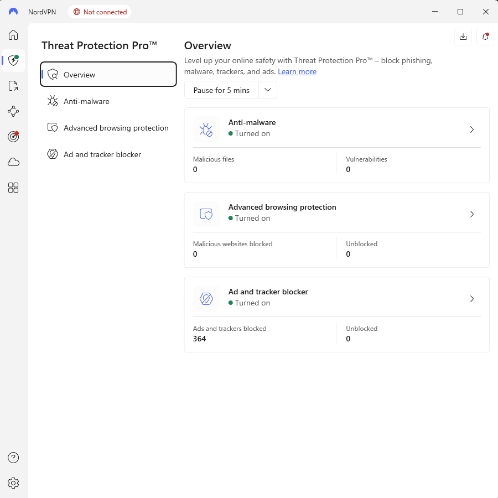Follow the Learn more link
This screenshot has width=498, height=498.
(297, 71)
